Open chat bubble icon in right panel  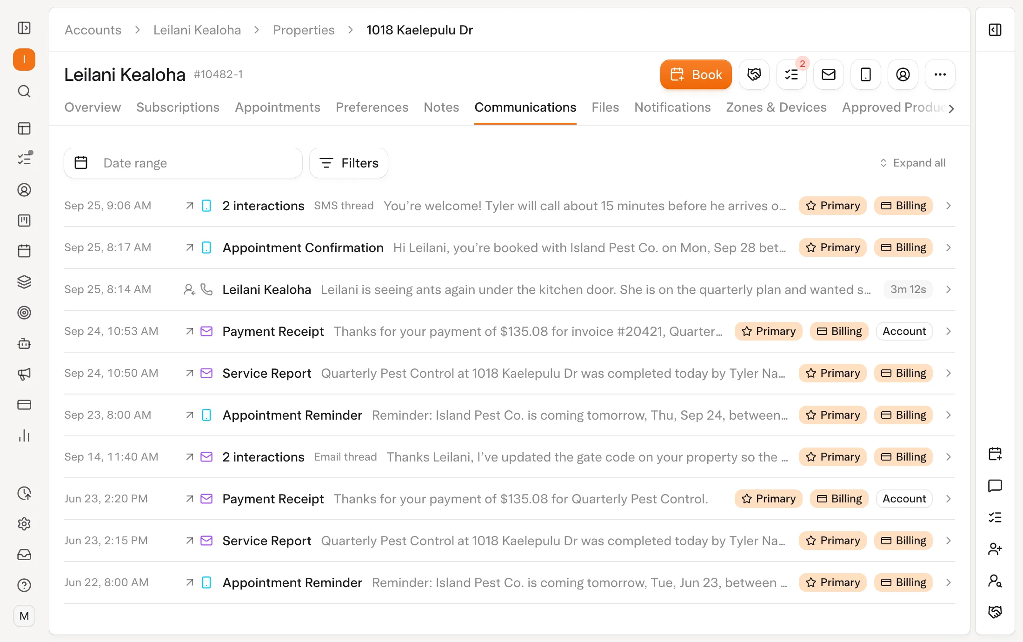point(995,486)
